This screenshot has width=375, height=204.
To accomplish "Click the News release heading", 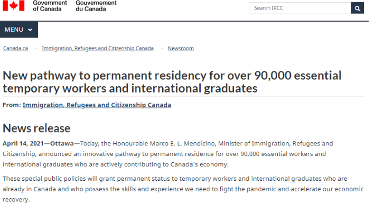I will [x=36, y=128].
